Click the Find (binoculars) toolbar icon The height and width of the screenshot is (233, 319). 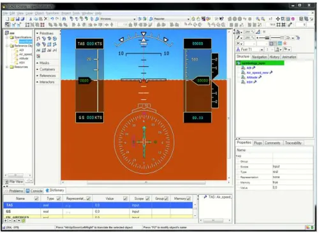pos(64,19)
